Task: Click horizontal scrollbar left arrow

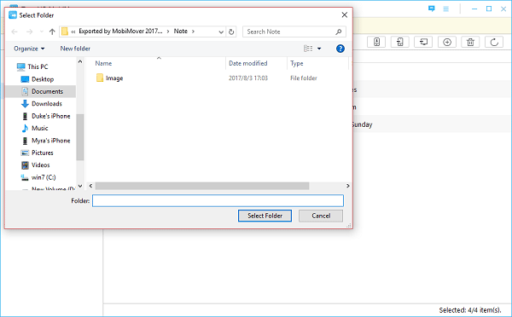Action: pyautogui.click(x=90, y=186)
